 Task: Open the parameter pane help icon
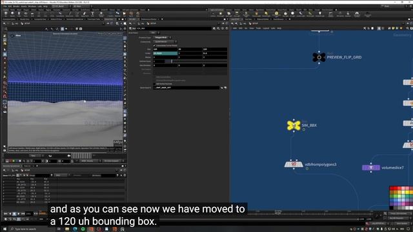click(227, 28)
